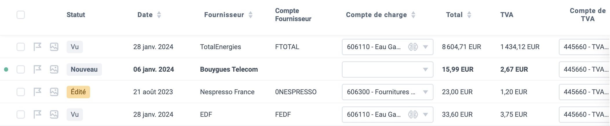Image resolution: width=610 pixels, height=126 pixels.
Task: Flag the TotalEnergies invoice row
Action: click(x=37, y=47)
